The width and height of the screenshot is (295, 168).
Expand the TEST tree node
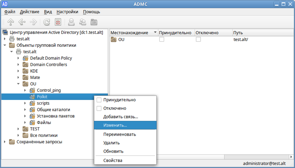tap(18, 129)
